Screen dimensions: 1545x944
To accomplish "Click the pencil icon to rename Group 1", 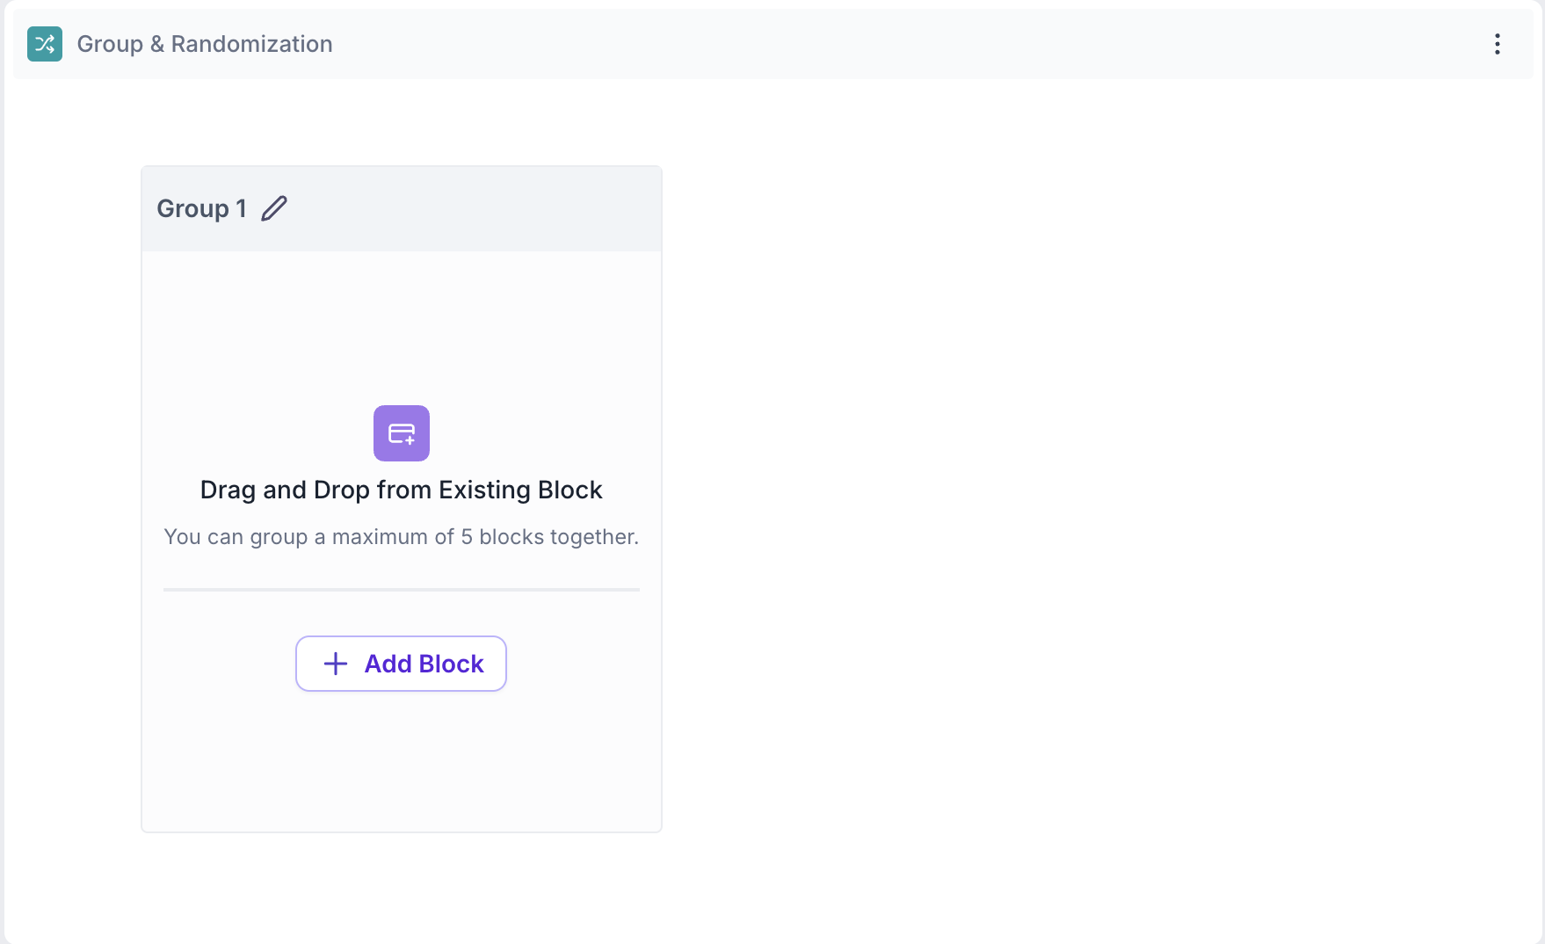I will 274,208.
